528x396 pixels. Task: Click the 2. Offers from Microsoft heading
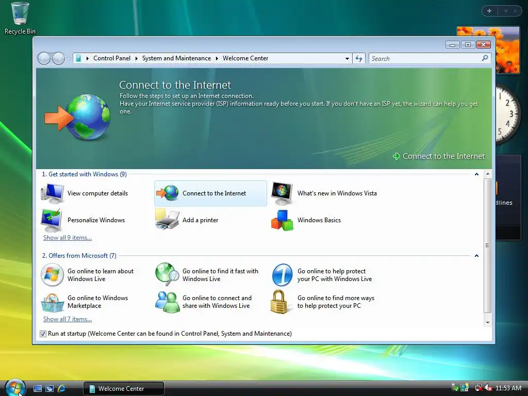click(79, 256)
